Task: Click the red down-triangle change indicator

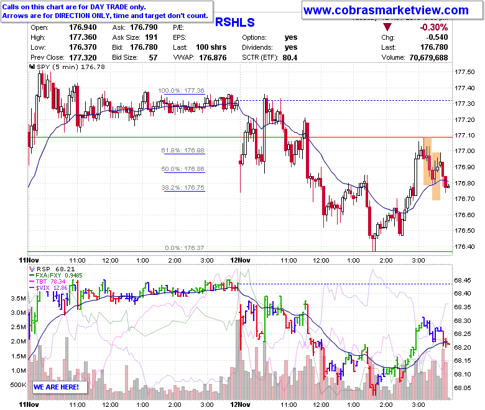Action: [387, 27]
